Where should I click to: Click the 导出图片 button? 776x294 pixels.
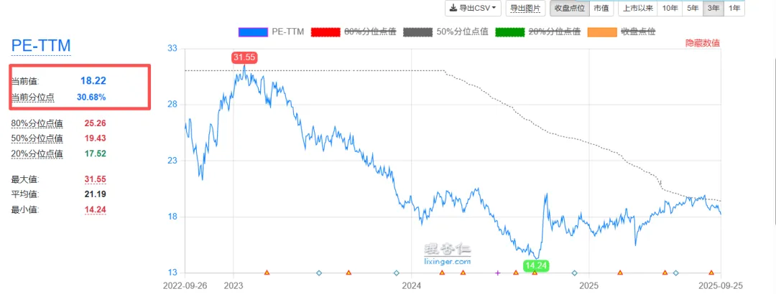[x=525, y=8]
